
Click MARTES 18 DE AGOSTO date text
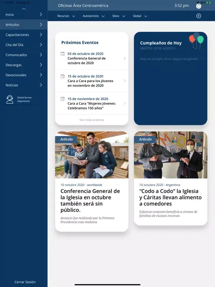tap(158, 48)
